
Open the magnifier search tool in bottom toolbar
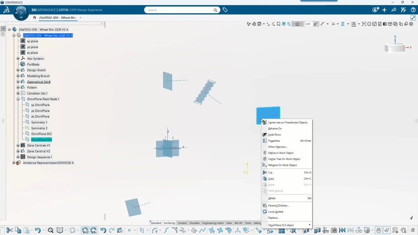click(51, 230)
